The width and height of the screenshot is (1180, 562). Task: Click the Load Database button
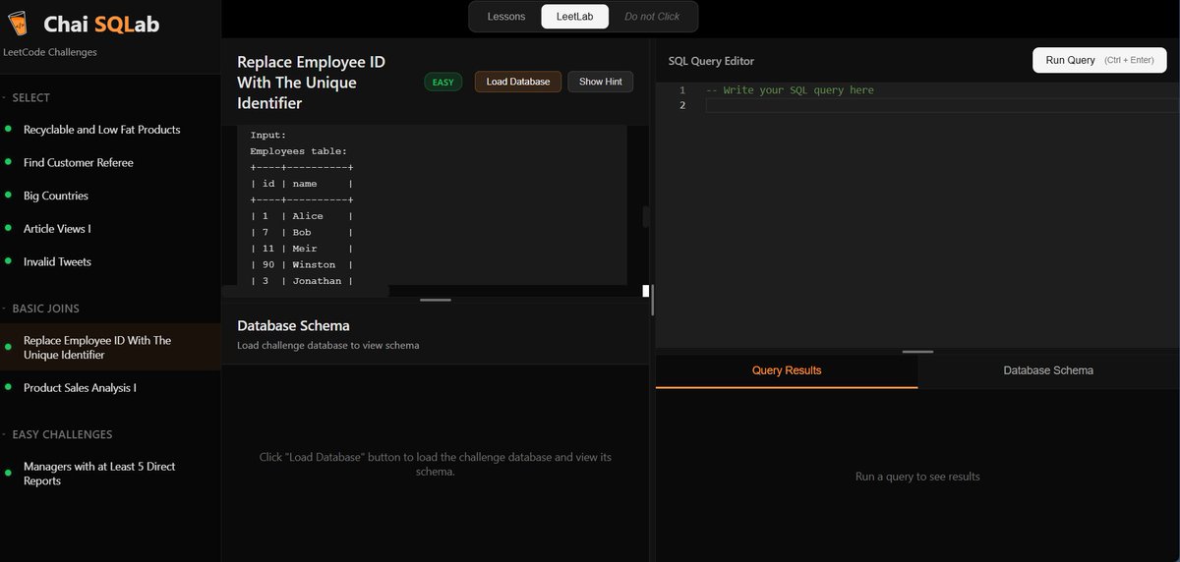[x=518, y=82]
